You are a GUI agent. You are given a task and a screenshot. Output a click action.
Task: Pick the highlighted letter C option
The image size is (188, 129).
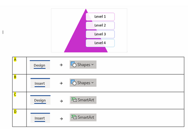click(x=15, y=95)
